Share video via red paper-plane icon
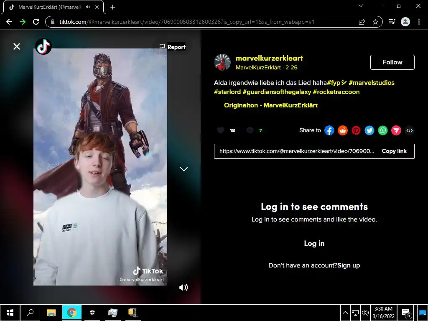Viewport: 428px width, 321px height. tap(396, 130)
